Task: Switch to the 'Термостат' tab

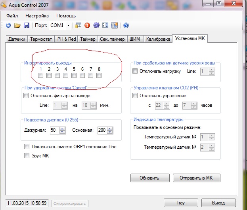Action: click(42, 39)
